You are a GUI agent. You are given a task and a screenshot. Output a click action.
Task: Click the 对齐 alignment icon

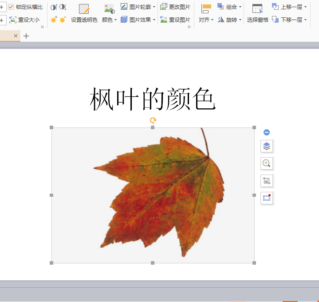[206, 9]
